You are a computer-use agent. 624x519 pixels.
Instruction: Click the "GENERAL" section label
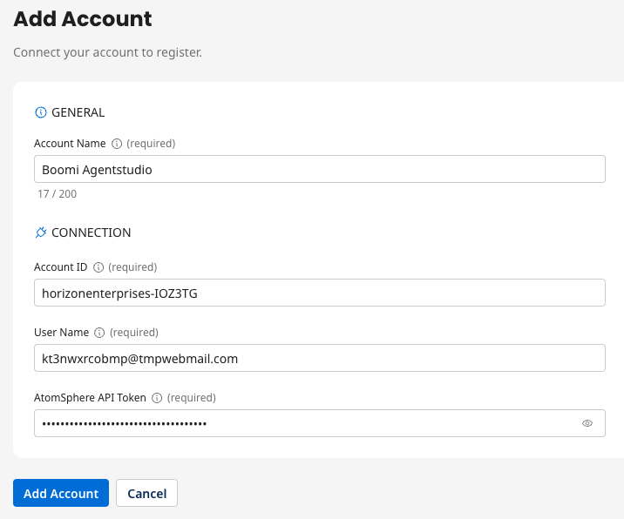pos(78,112)
